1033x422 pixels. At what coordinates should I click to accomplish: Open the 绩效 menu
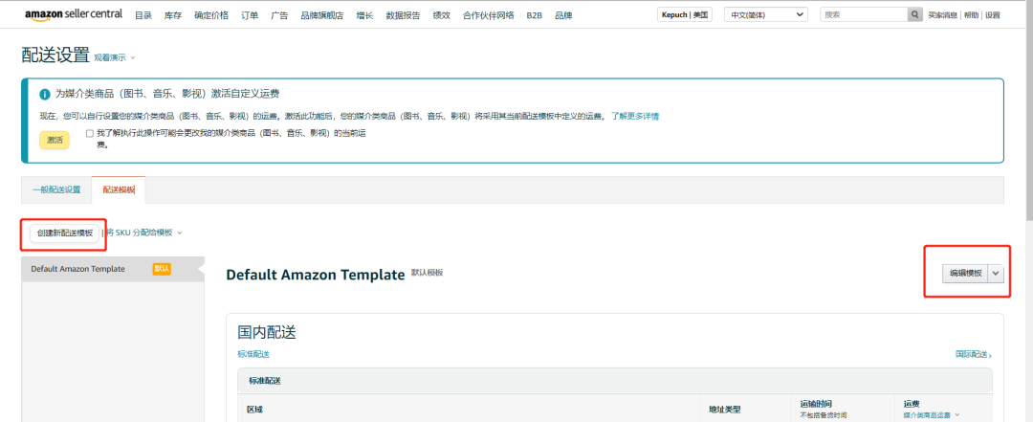click(x=441, y=15)
